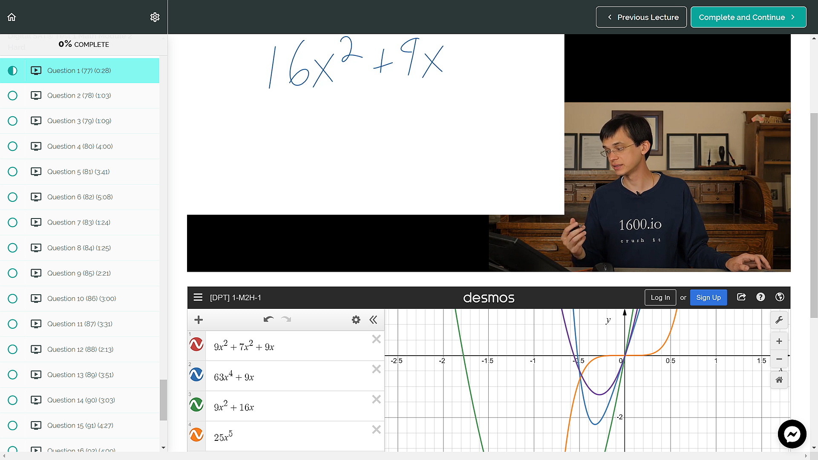Click the Desmos help question mark icon

[760, 297]
